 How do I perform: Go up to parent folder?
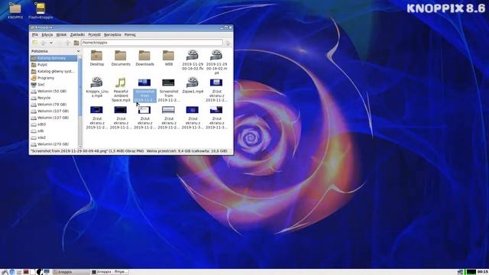[67, 43]
